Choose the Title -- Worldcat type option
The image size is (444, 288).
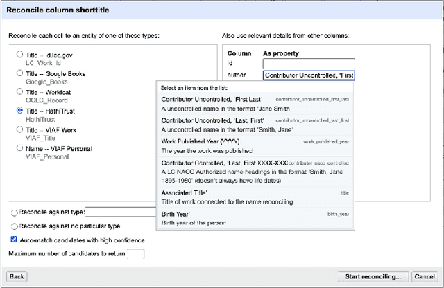point(19,91)
